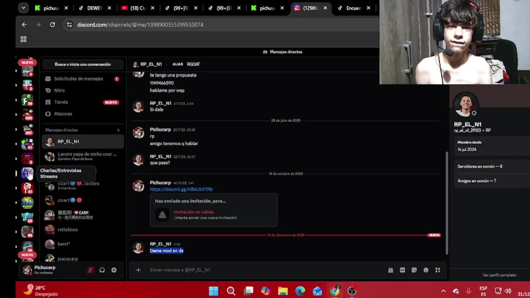Toggle the deafen headphones icon

pyautogui.click(x=102, y=270)
